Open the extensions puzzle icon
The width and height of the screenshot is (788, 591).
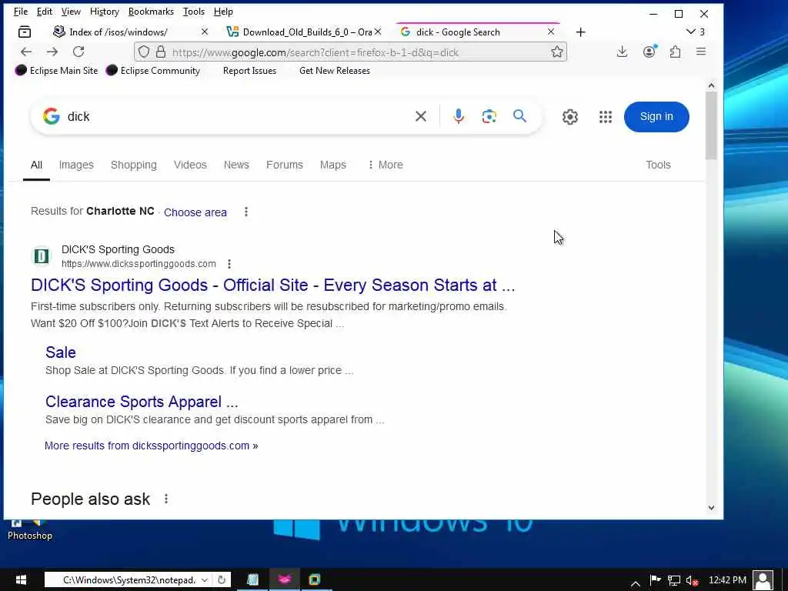(676, 52)
